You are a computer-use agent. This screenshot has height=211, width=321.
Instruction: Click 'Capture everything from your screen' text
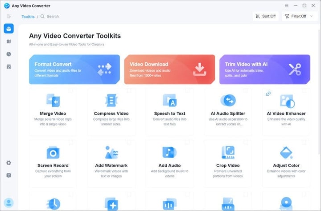53,174
